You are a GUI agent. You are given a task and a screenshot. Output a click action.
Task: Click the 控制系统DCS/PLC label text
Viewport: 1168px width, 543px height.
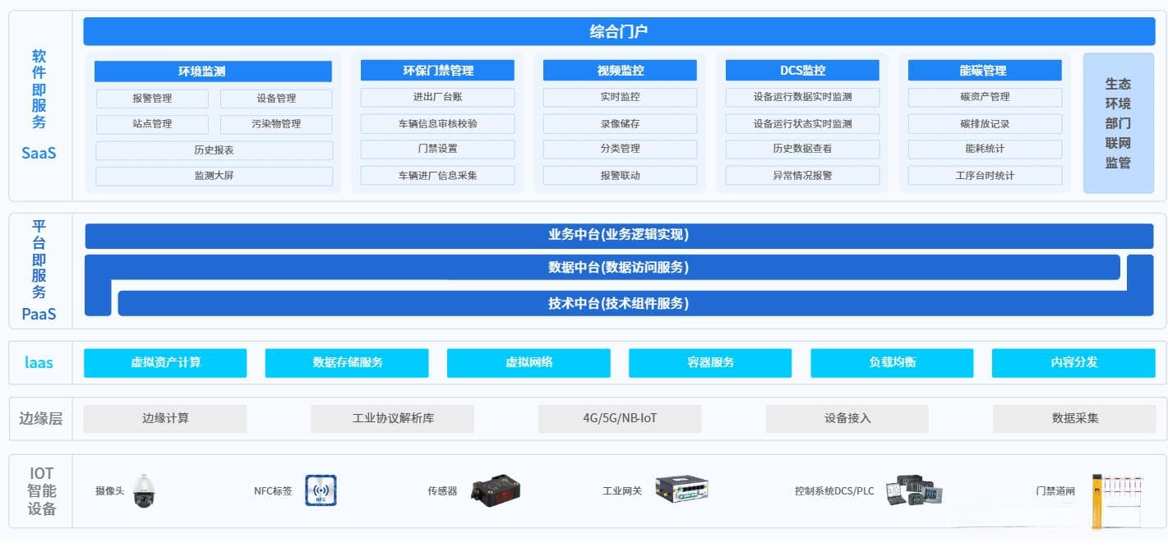pyautogui.click(x=834, y=491)
